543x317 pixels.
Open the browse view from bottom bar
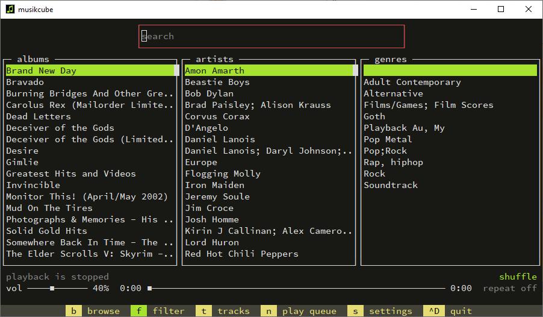pos(93,311)
